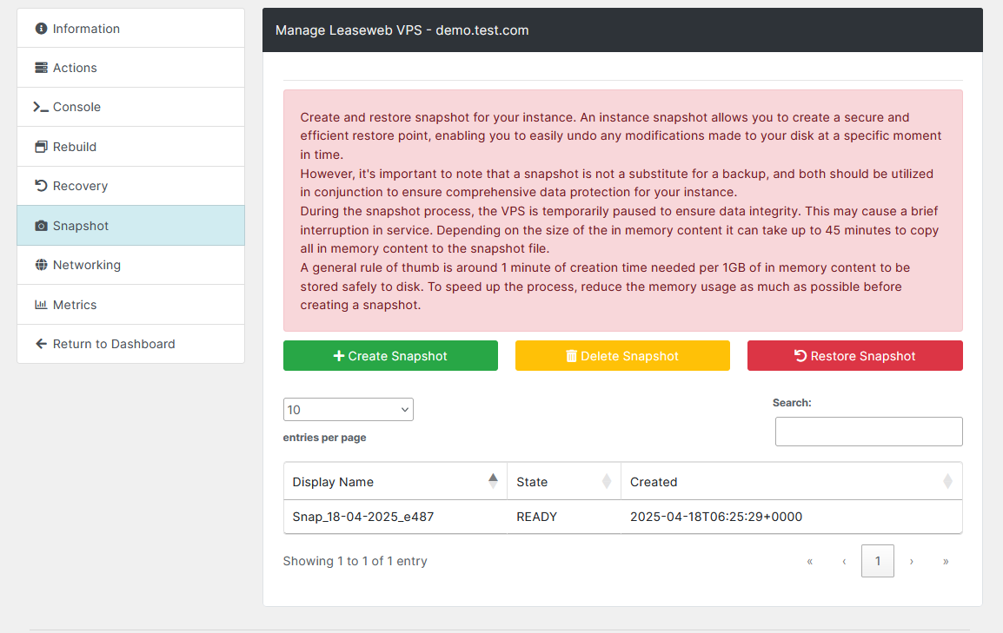Click the Return to Dashboard arrow icon
The width and height of the screenshot is (1003, 633).
pyautogui.click(x=41, y=344)
